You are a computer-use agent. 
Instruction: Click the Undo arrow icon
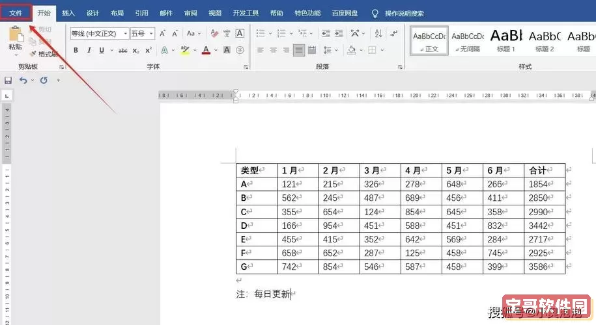[23, 81]
